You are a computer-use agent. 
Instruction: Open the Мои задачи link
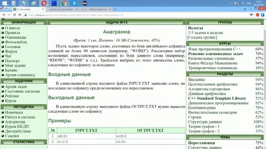pyautogui.click(x=15, y=65)
